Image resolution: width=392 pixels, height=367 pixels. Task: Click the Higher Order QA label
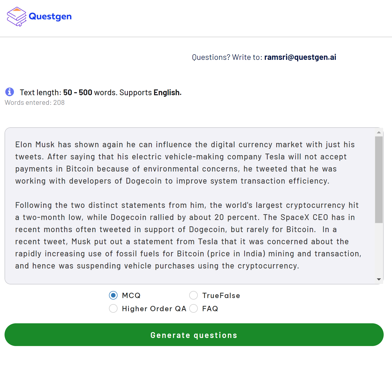[x=154, y=309]
